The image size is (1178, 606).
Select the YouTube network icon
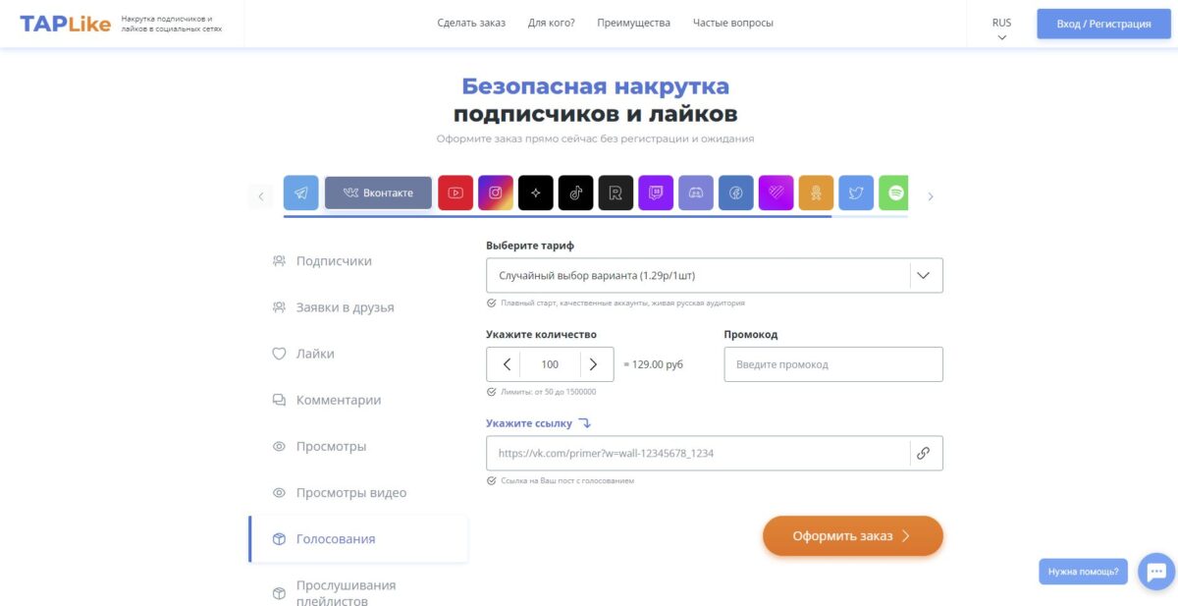pyautogui.click(x=455, y=193)
